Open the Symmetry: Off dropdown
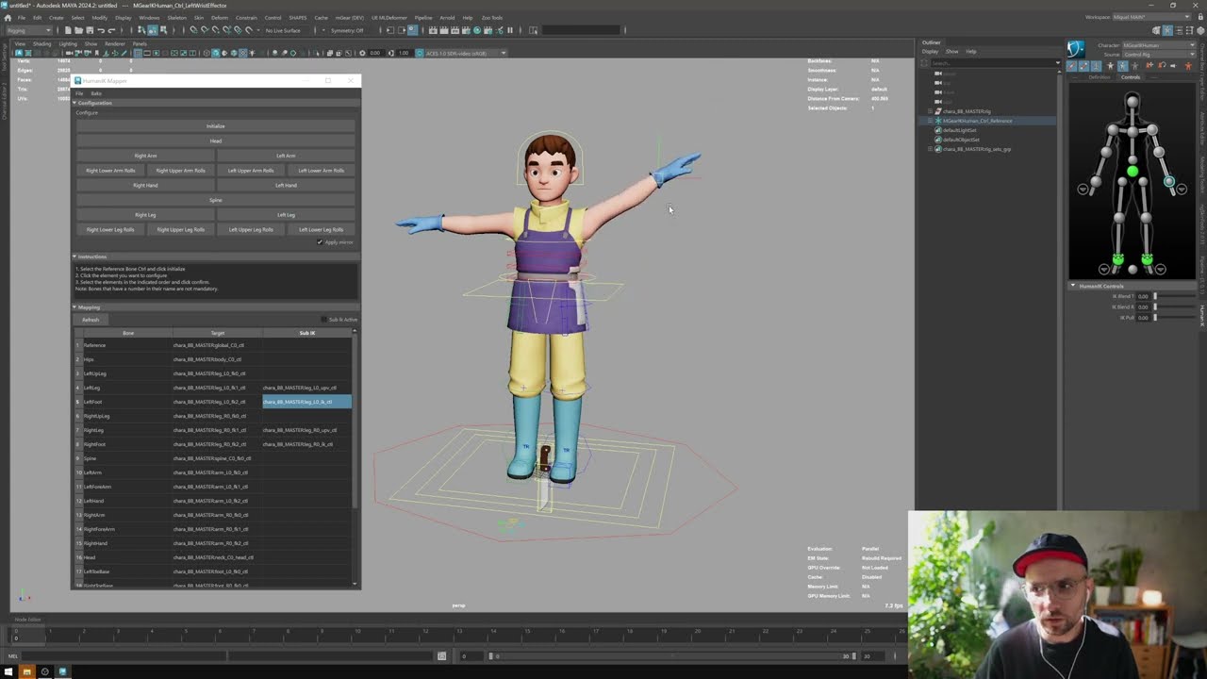 coord(348,30)
